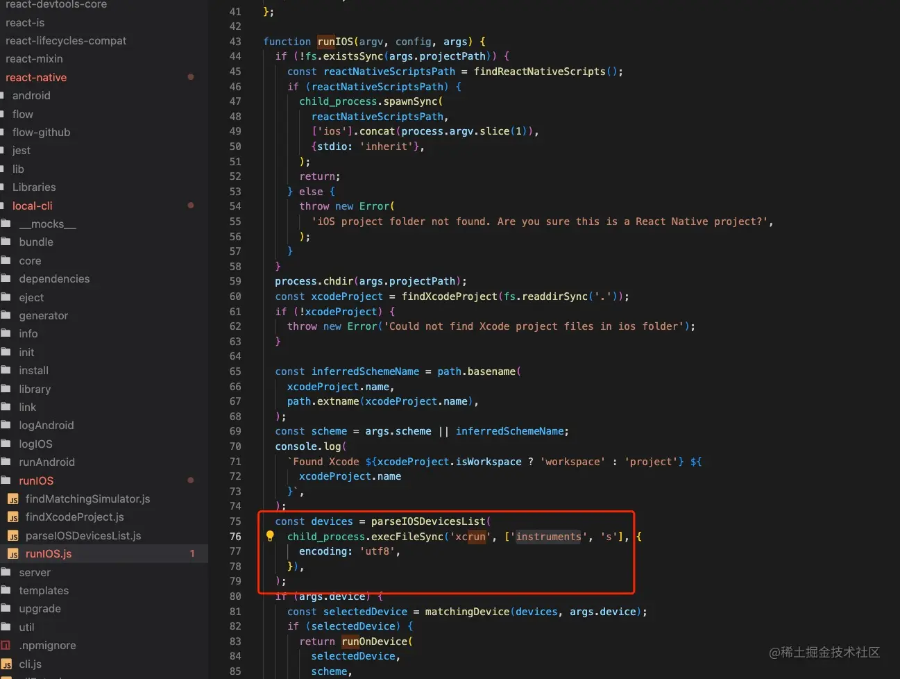Click runOnDevice call on line 83
The width and height of the screenshot is (900, 679).
tap(374, 642)
